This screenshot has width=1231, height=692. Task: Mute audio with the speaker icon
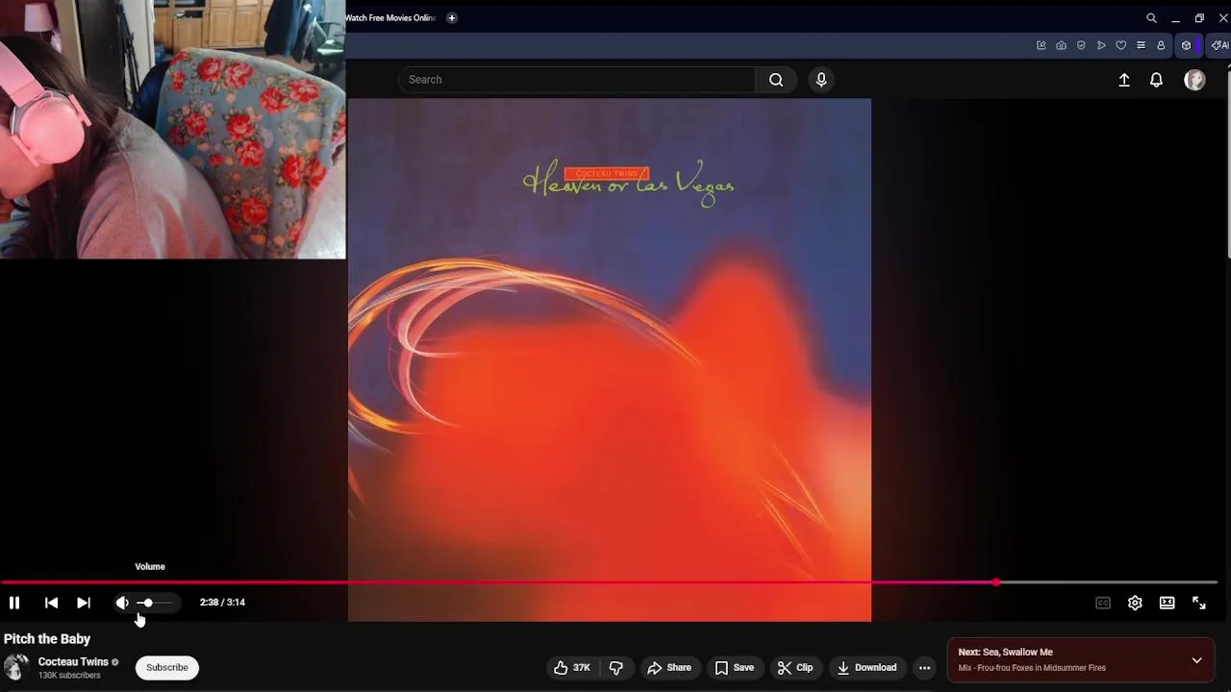tap(122, 603)
